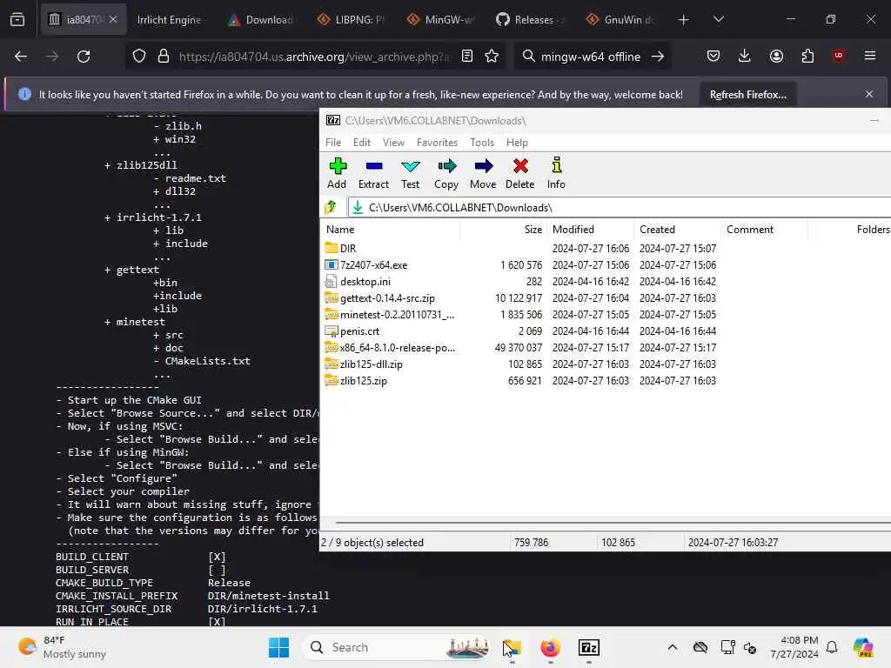This screenshot has width=891, height=668.
Task: Click the Move toolbar icon
Action: pyautogui.click(x=482, y=173)
